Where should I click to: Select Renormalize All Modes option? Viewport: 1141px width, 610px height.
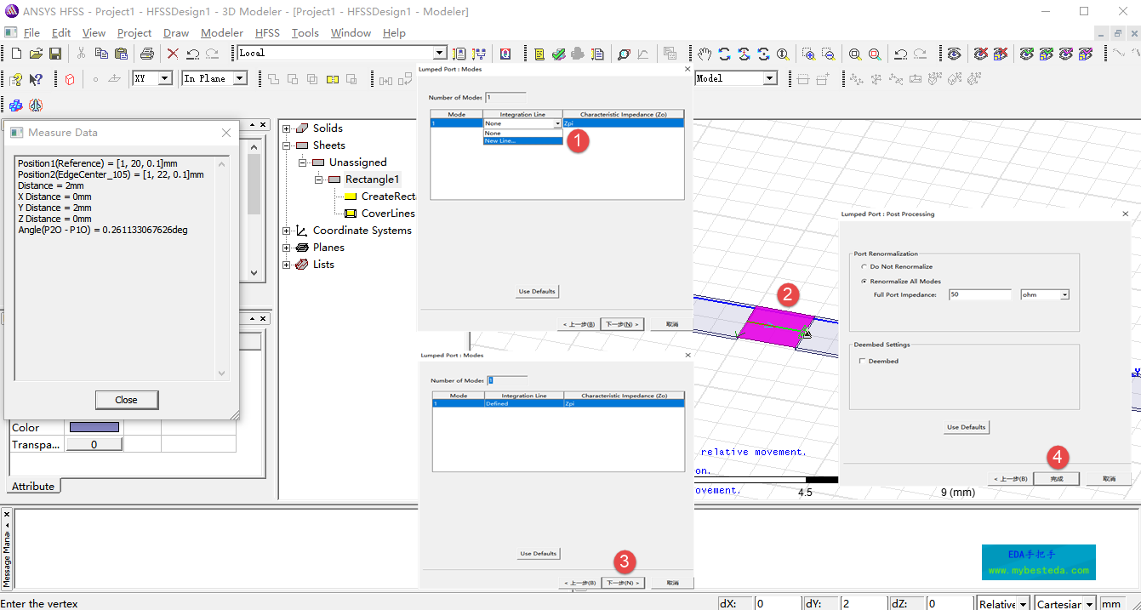click(x=864, y=281)
